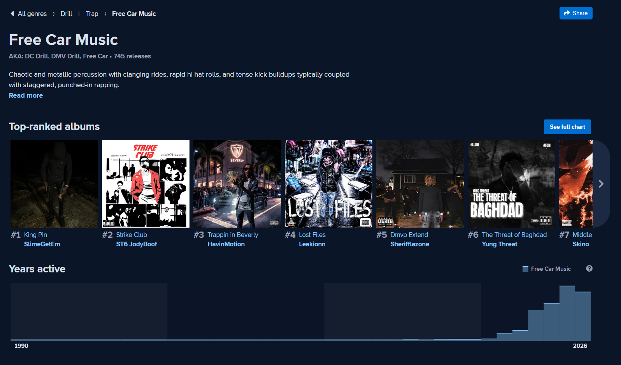Visit artist Yung Threat
Viewport: 621px width, 365px height.
click(500, 244)
